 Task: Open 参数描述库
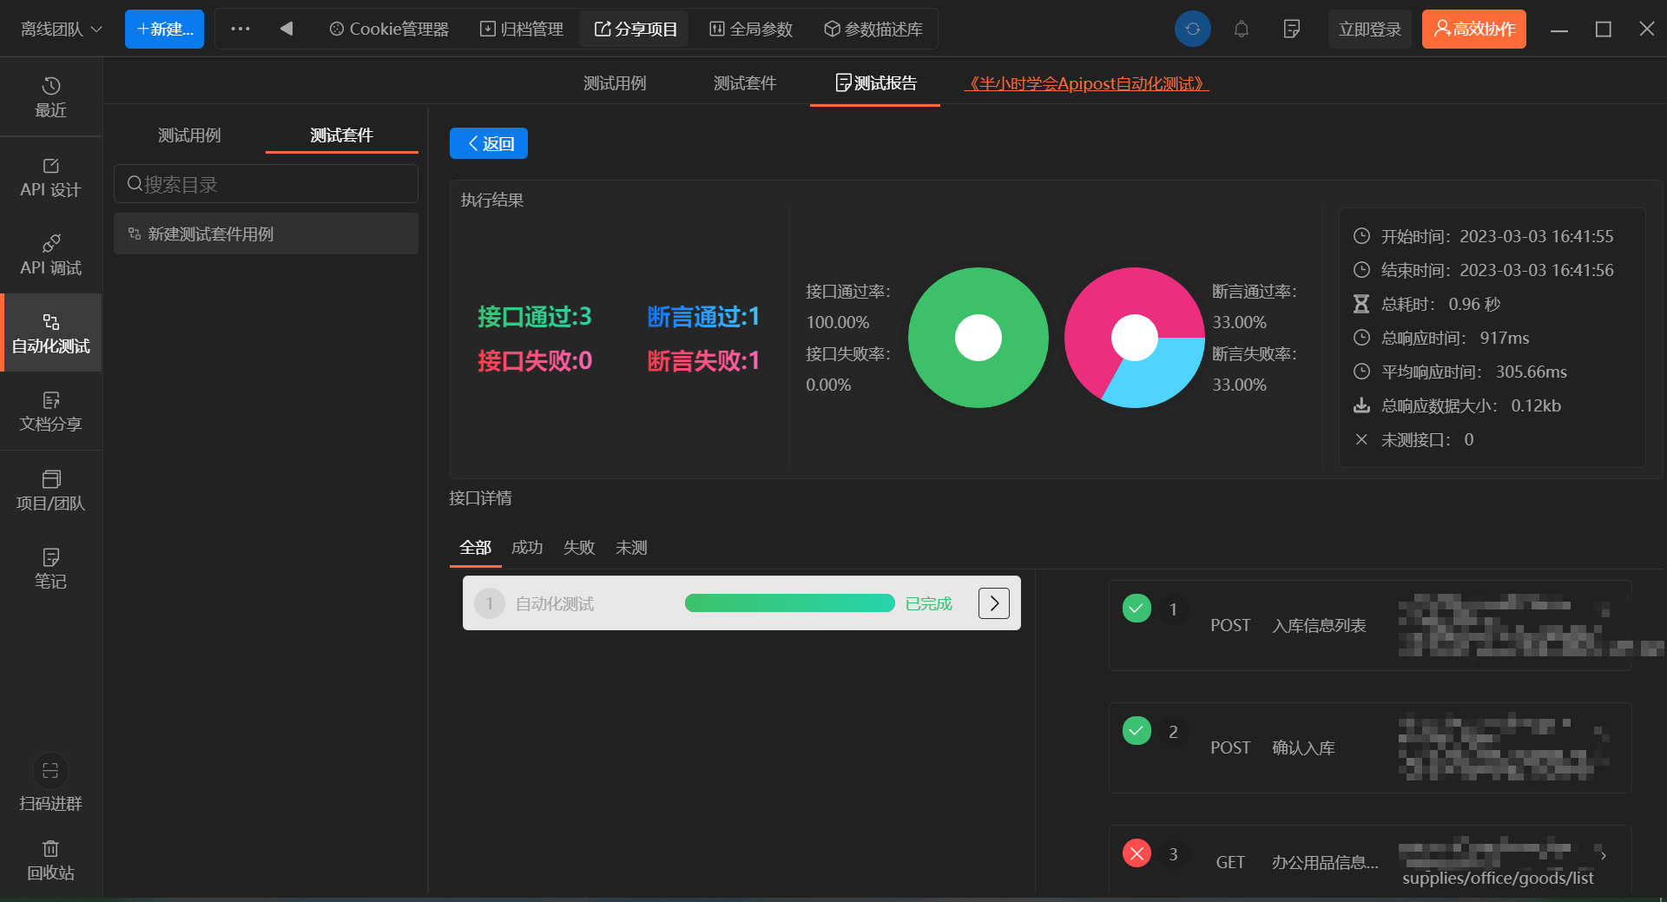point(873,29)
